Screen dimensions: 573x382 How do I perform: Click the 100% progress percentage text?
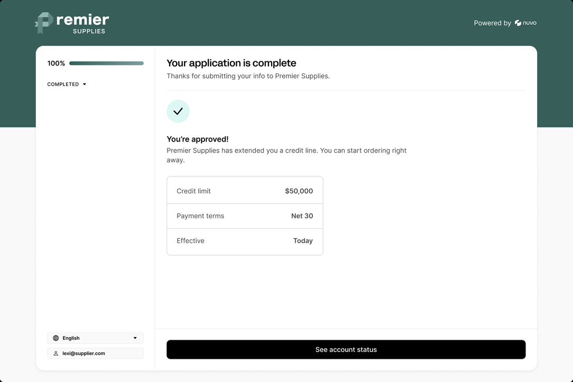pyautogui.click(x=56, y=63)
